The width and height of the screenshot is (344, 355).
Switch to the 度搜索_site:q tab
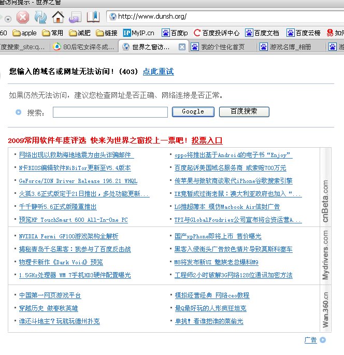click(24, 47)
